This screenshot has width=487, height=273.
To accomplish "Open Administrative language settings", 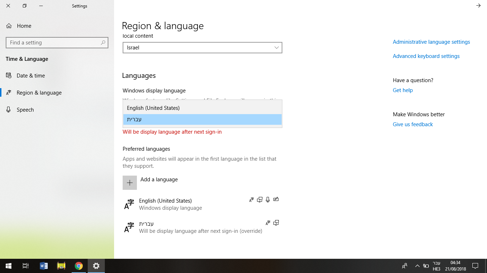I will (431, 42).
